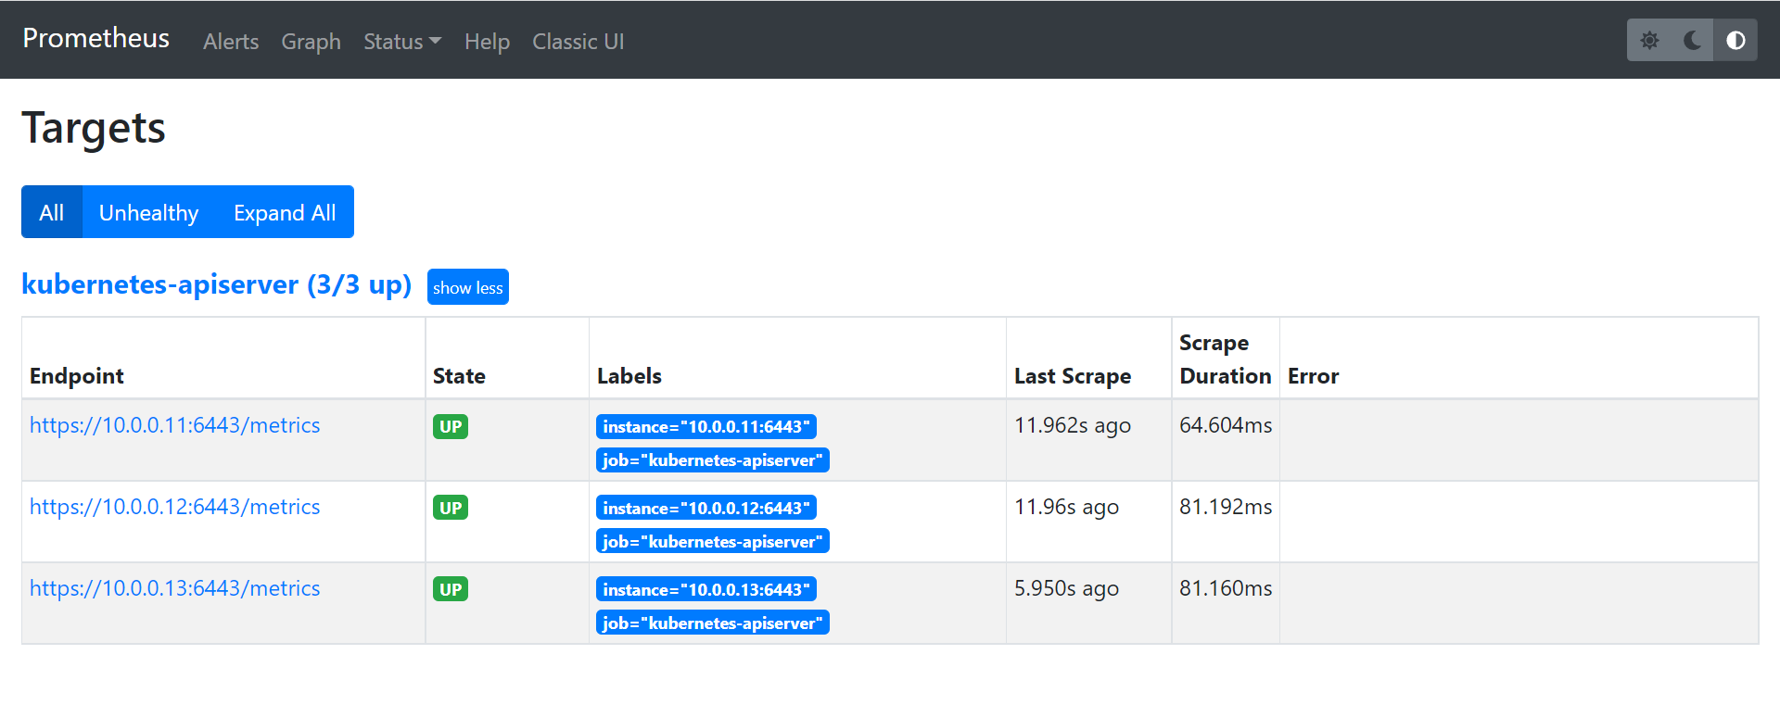Click the Scrape Duration column header
This screenshot has height=705, width=1780.
tap(1226, 359)
